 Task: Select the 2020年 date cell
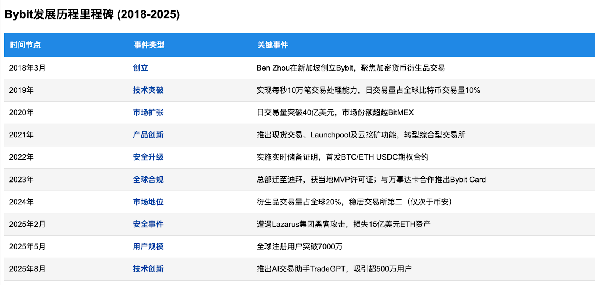(21, 112)
